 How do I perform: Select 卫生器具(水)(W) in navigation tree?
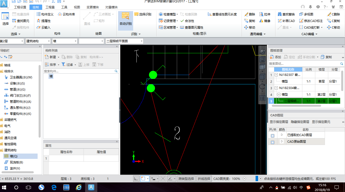point(18,77)
